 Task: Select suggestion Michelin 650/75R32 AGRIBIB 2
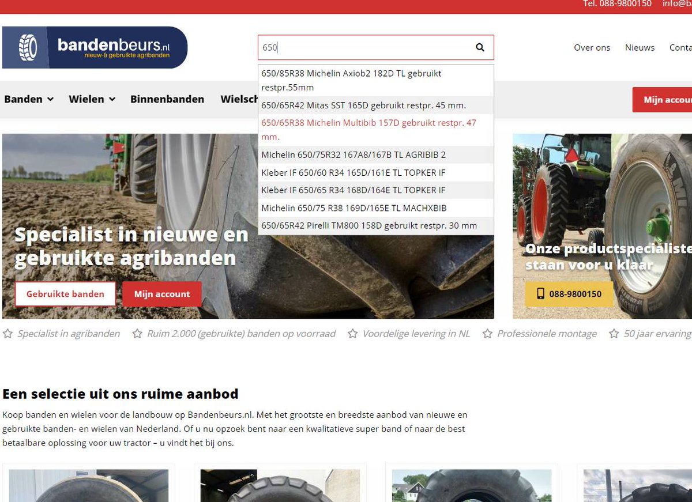[375, 154]
